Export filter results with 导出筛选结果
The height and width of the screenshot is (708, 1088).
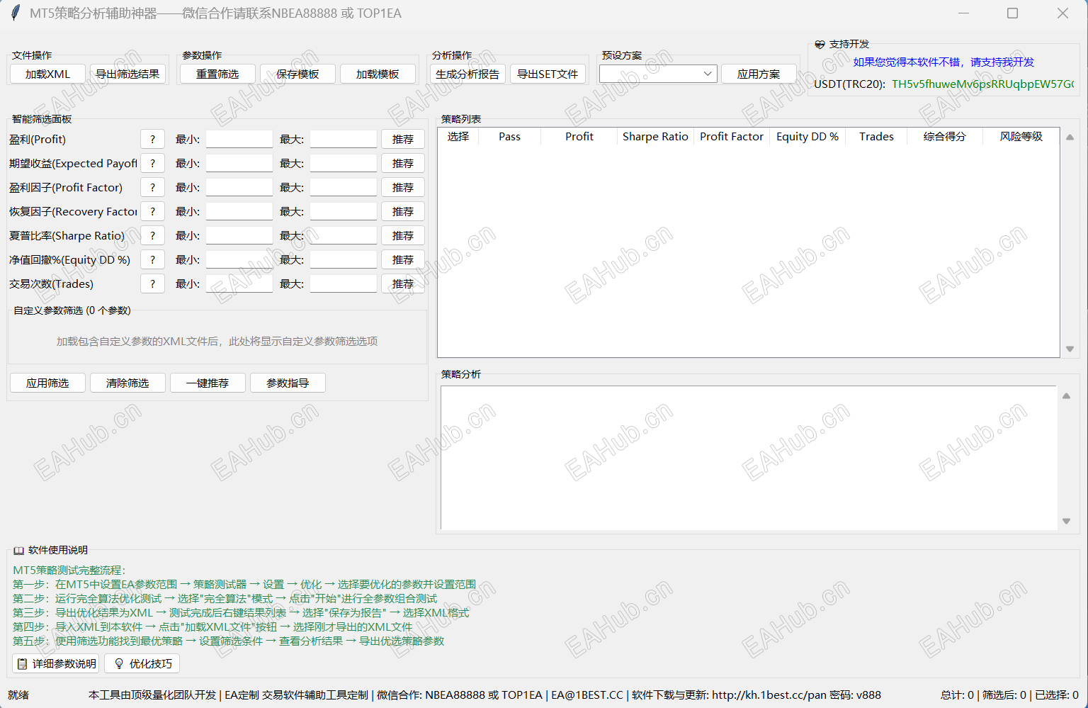click(x=127, y=74)
